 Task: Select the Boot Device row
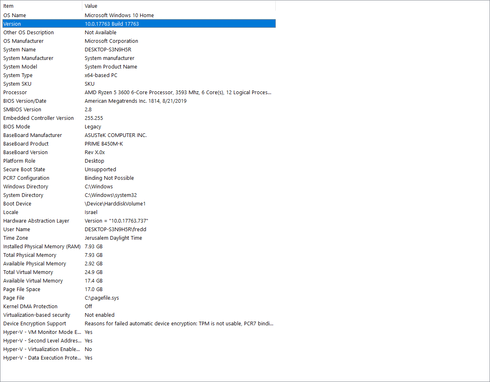tap(139, 204)
